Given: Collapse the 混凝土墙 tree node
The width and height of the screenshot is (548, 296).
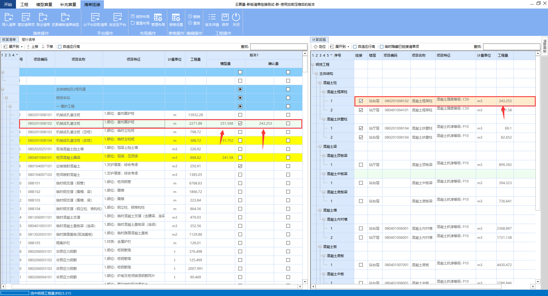Looking at the screenshot, I should pos(320,210).
